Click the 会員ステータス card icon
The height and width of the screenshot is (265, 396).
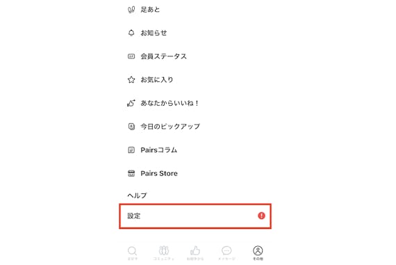click(131, 56)
